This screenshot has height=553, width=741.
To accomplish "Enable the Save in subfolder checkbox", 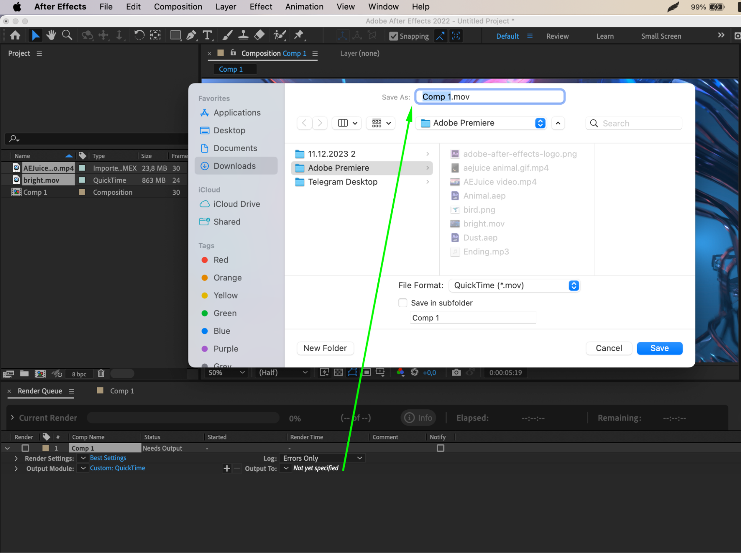I will [x=403, y=303].
